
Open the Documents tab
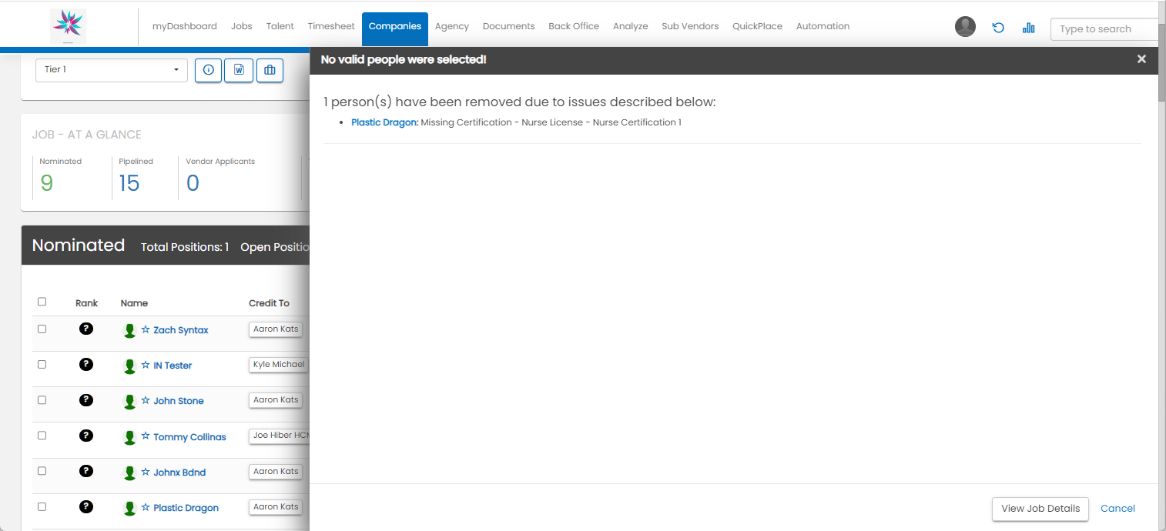509,26
